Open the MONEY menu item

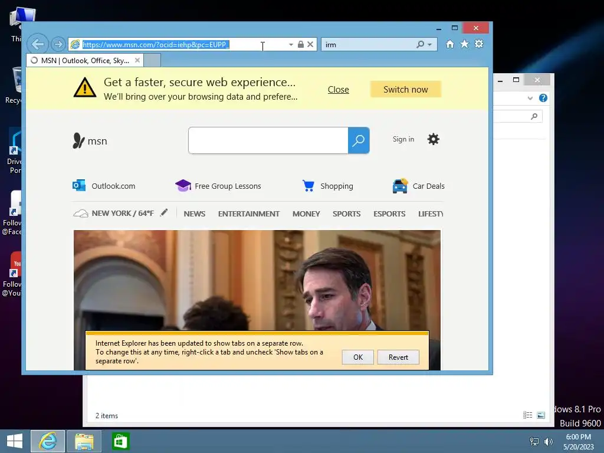coord(306,214)
